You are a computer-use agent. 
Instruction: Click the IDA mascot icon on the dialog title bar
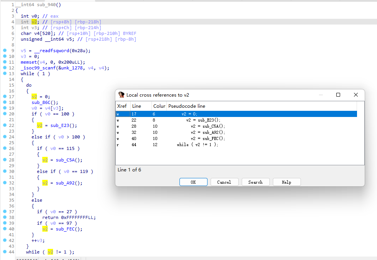(121, 95)
